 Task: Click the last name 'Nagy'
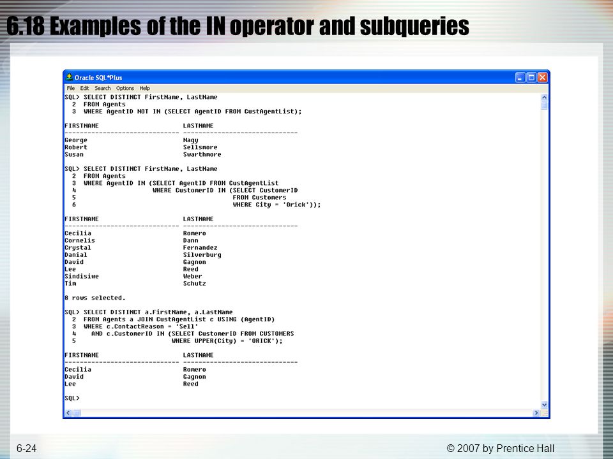(x=191, y=140)
